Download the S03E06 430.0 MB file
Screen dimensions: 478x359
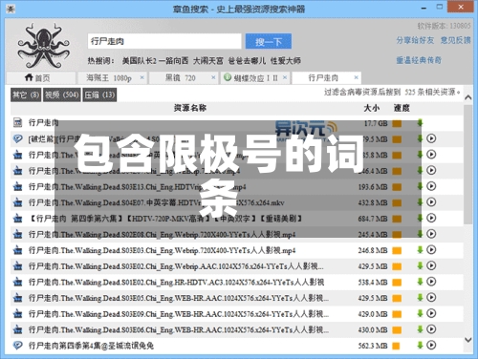(420, 329)
